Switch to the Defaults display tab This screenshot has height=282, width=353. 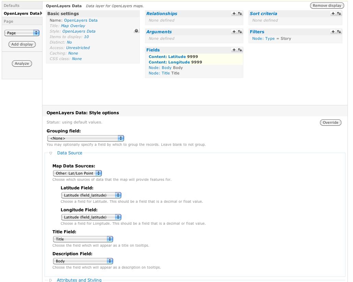pyautogui.click(x=22, y=5)
